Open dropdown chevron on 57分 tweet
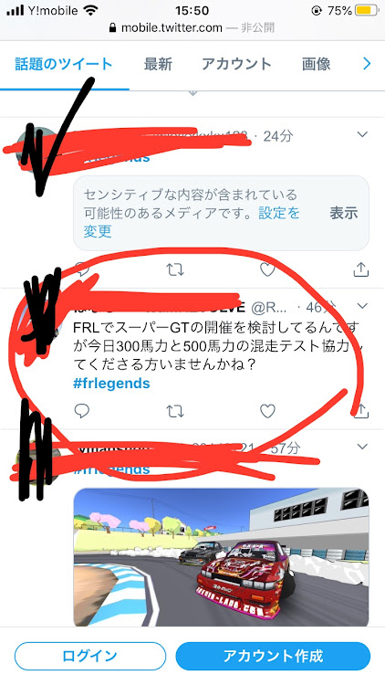This screenshot has width=385, height=685. click(362, 447)
